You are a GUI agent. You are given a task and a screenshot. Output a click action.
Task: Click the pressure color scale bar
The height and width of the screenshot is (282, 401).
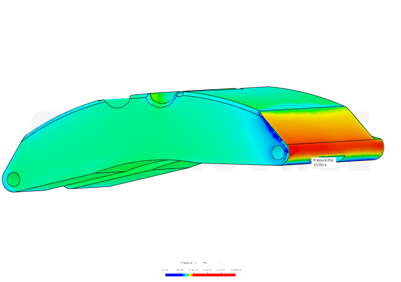[200, 275]
